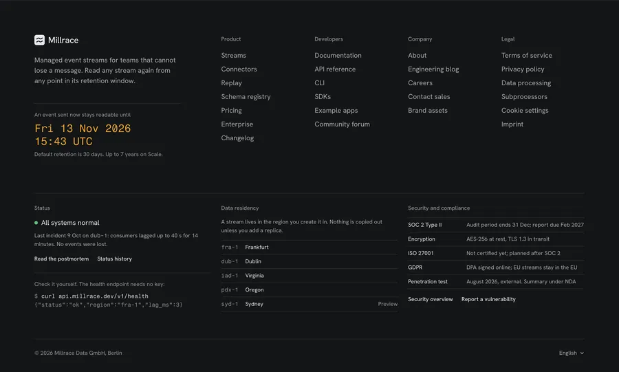Click the Data residency heading
The width and height of the screenshot is (619, 372).
[240, 208]
